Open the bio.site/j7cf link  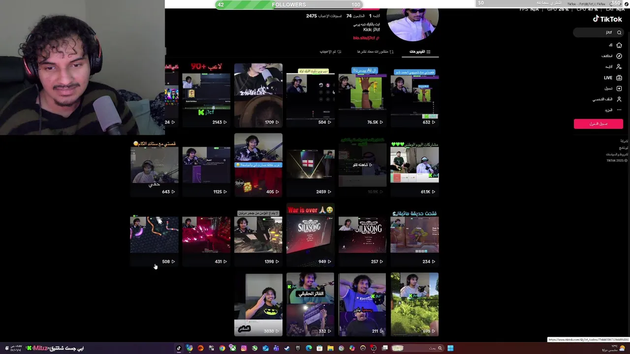366,38
